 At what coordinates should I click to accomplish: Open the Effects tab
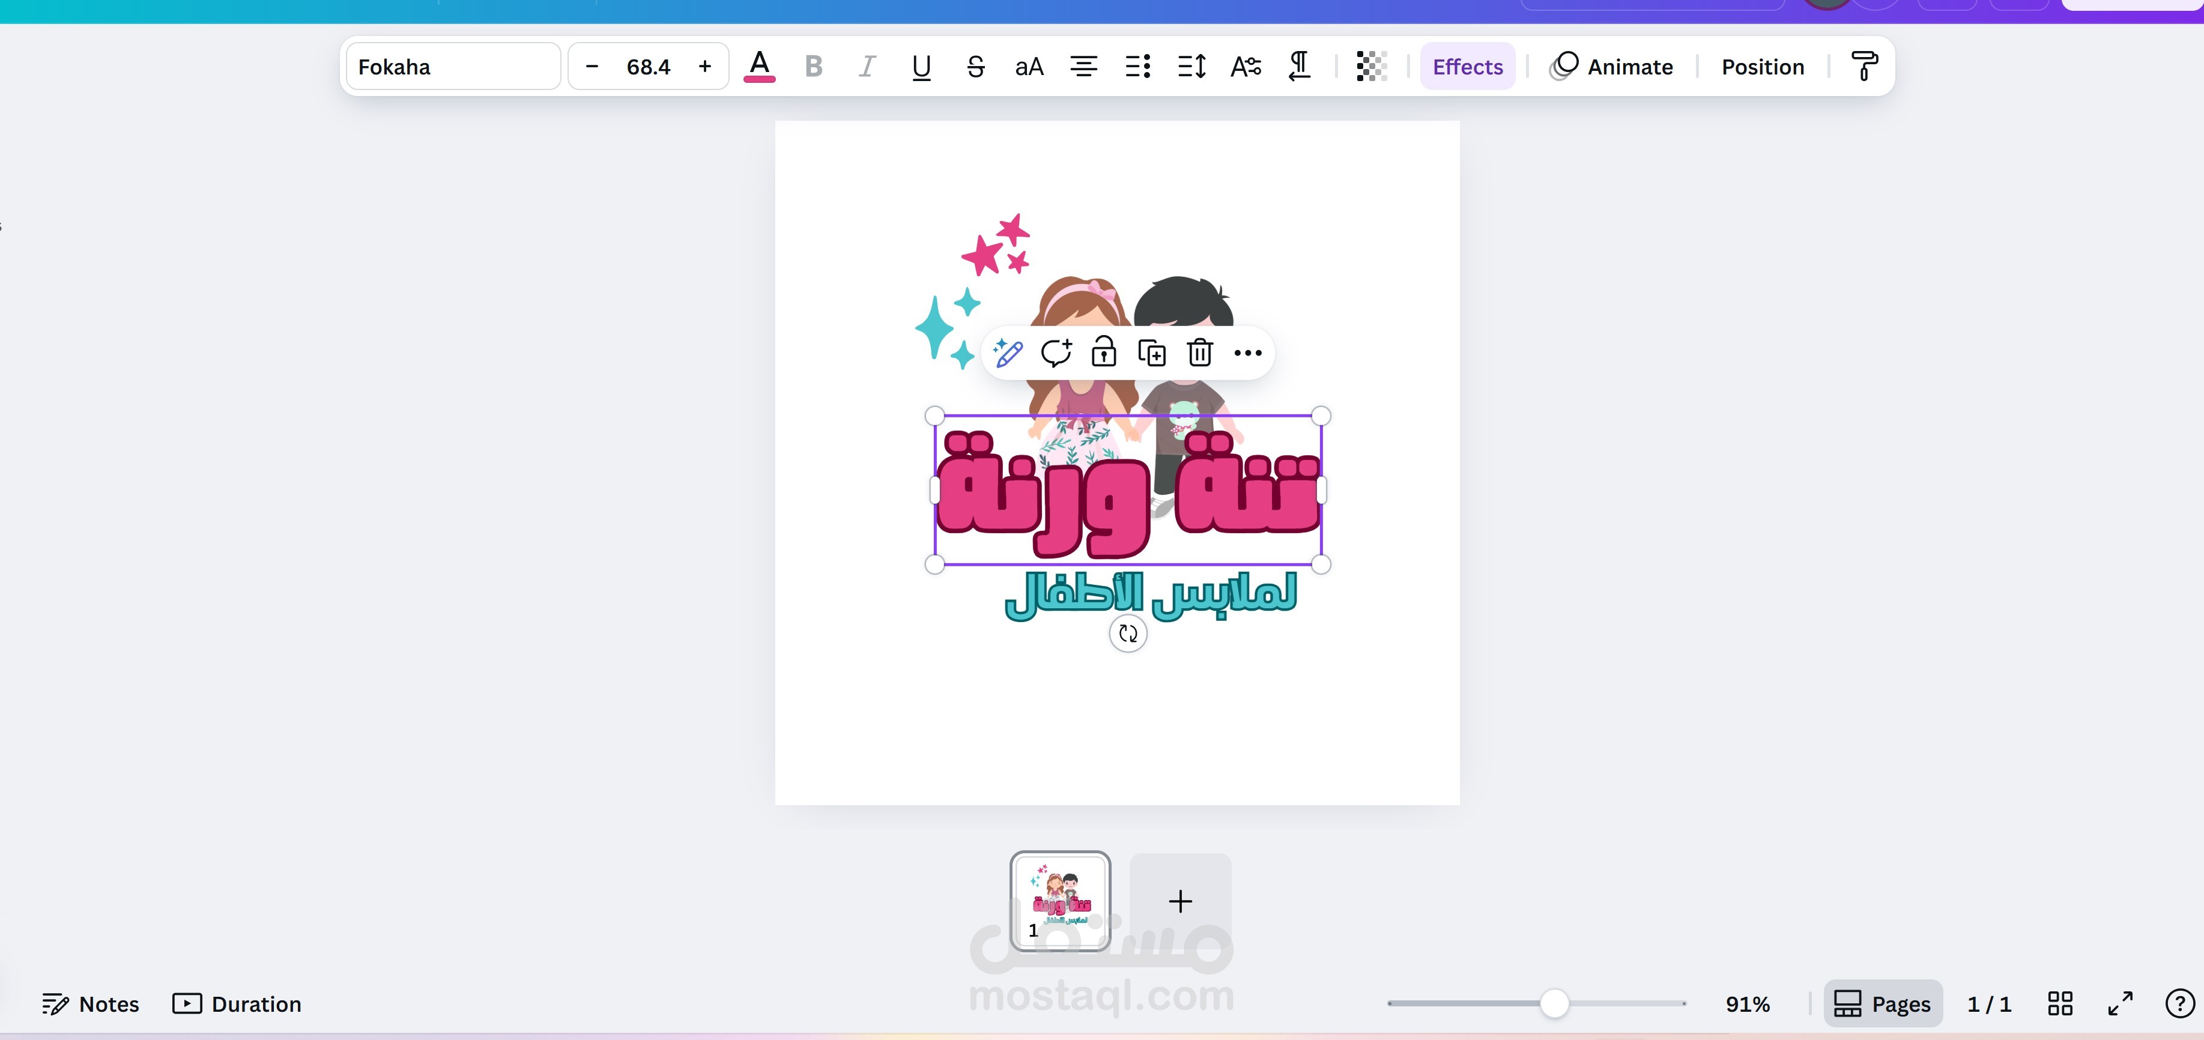pos(1467,67)
